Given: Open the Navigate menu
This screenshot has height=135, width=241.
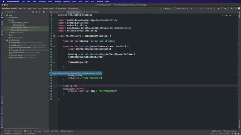Looking at the screenshot, I should (42, 1).
